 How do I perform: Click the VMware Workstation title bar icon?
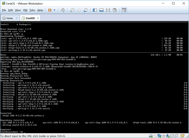[x=3, y=3]
